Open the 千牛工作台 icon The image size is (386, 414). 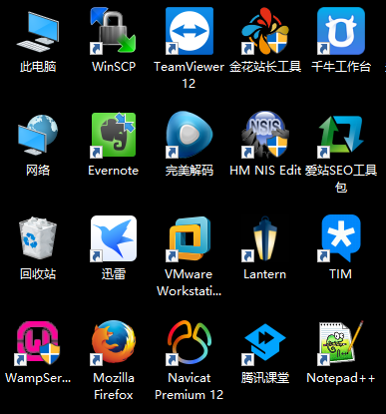(x=341, y=31)
